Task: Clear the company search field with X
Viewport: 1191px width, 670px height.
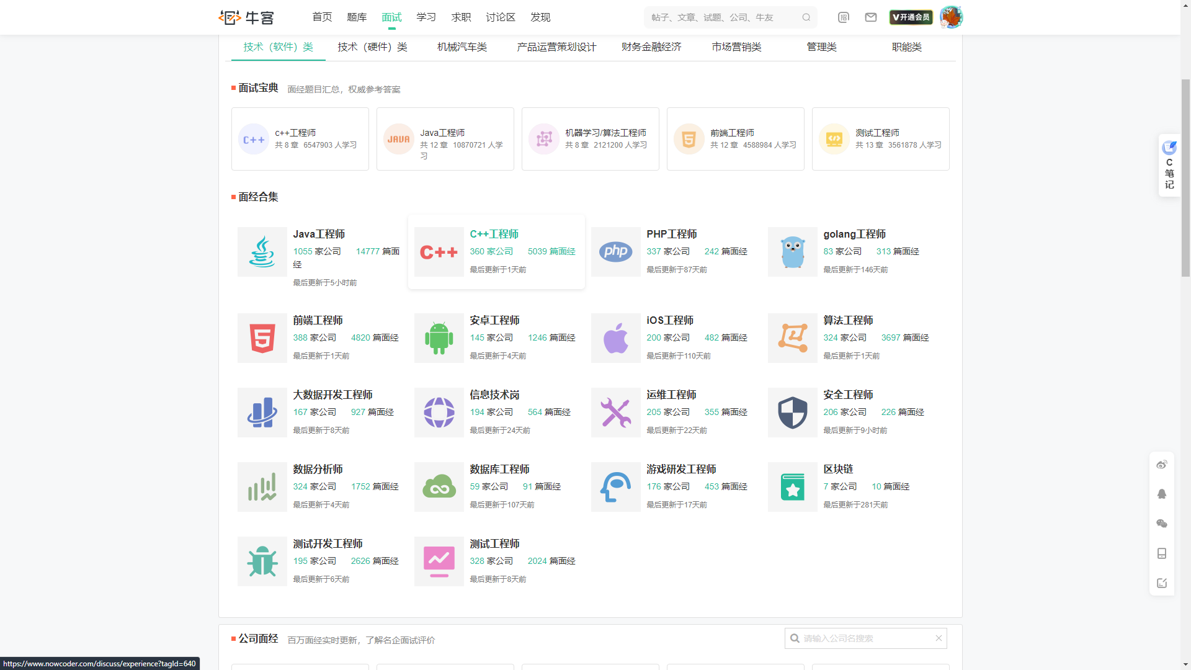Action: [x=939, y=638]
